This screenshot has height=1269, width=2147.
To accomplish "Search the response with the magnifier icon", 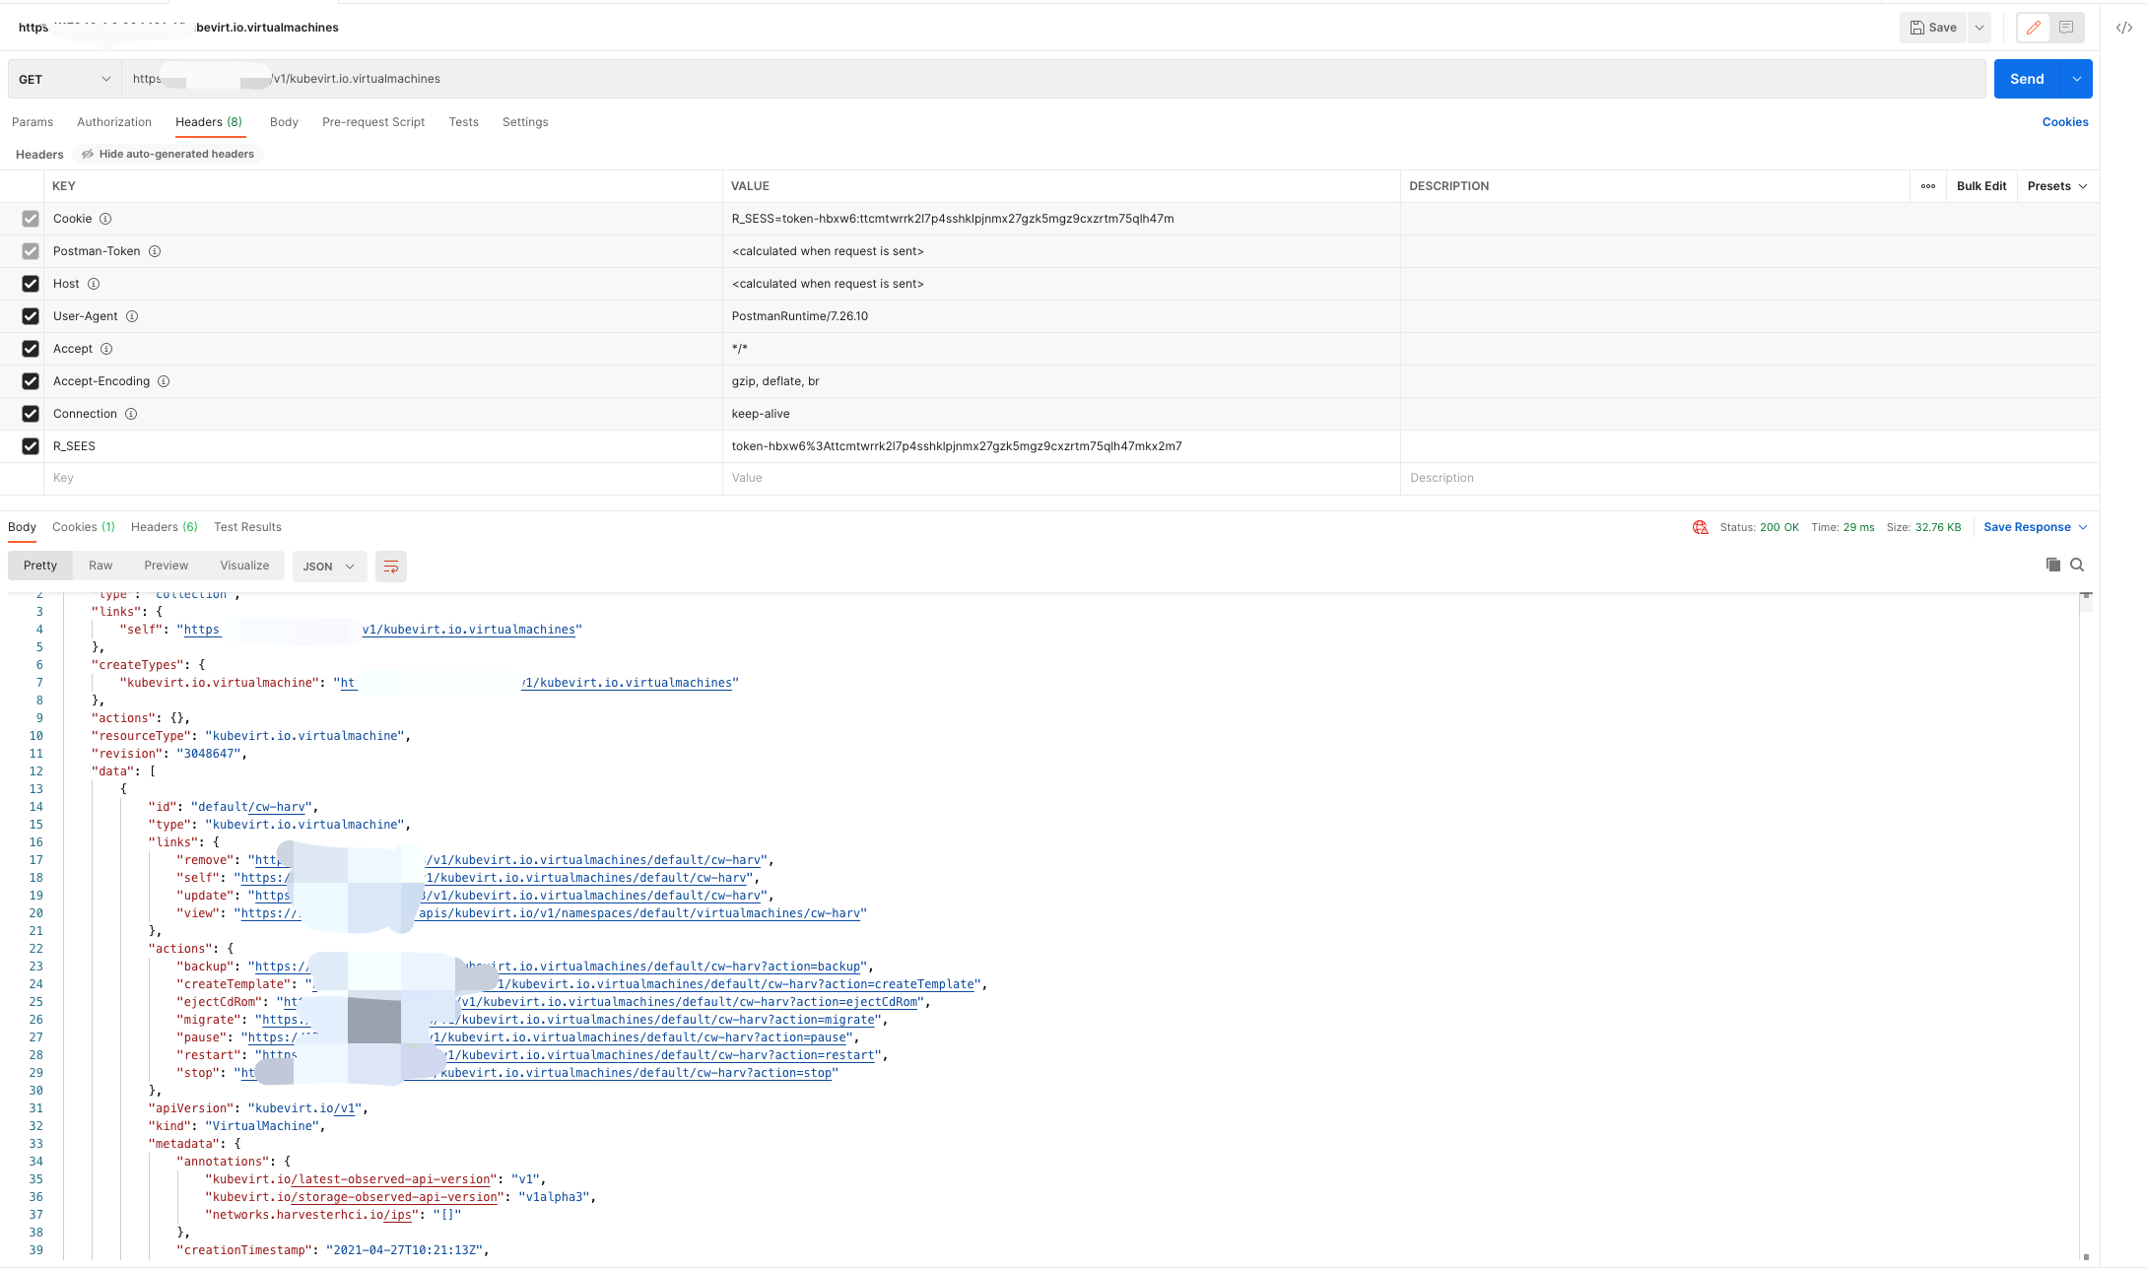I will tap(2077, 565).
